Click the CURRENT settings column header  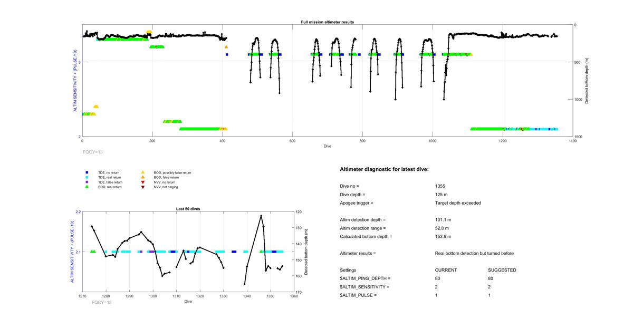coord(446,271)
